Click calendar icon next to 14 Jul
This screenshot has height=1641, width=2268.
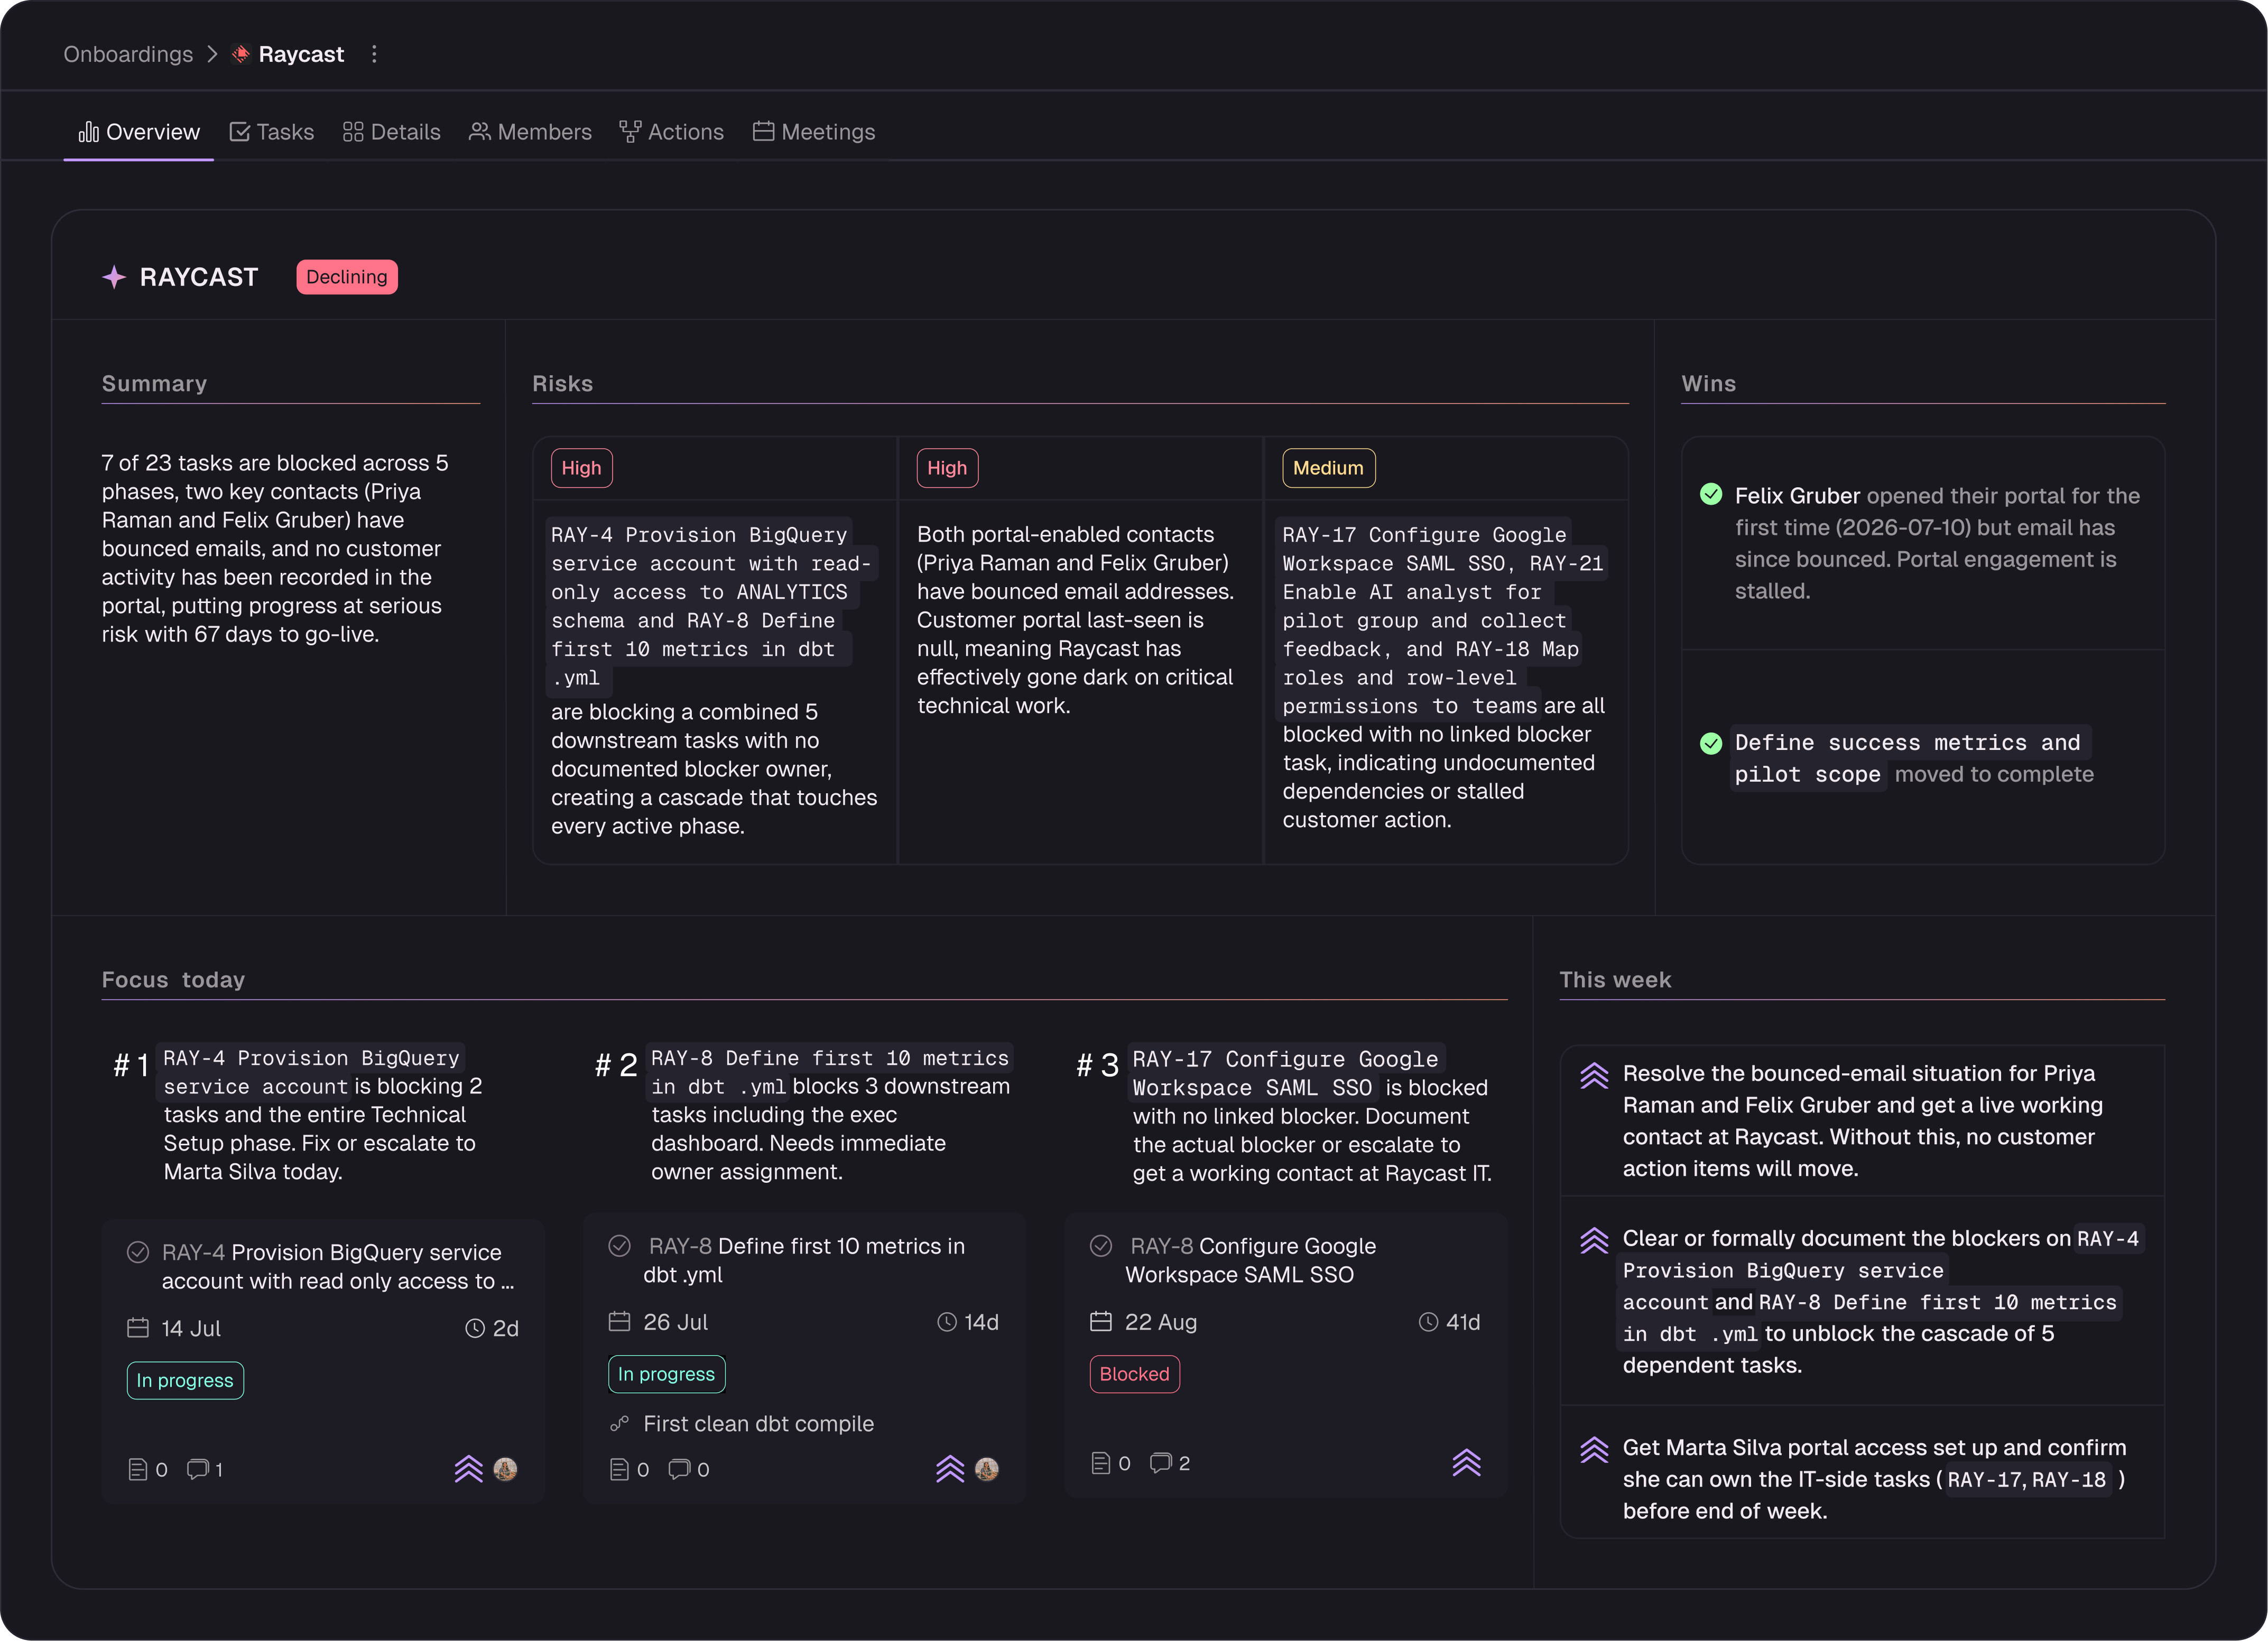point(138,1328)
